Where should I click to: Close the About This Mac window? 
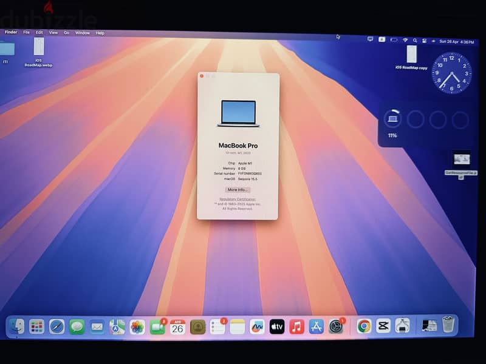(x=202, y=76)
